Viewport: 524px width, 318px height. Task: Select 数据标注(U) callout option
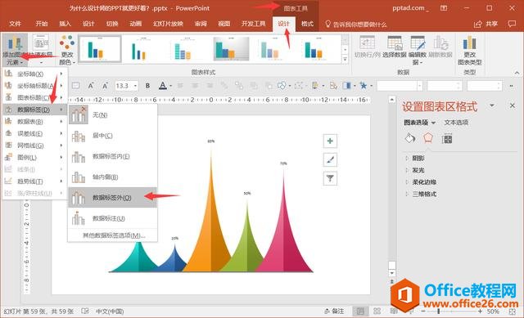click(x=112, y=218)
